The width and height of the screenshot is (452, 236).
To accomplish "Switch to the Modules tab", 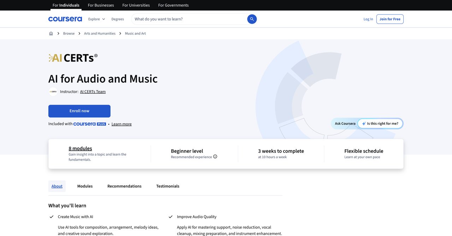I will [85, 186].
